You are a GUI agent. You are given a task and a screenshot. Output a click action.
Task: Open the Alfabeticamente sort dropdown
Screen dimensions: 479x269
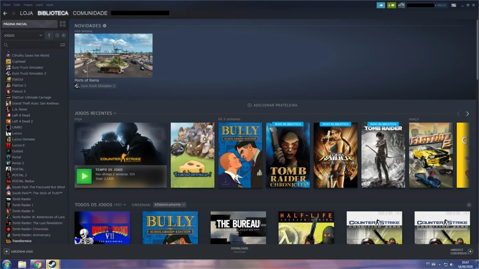[170, 205]
